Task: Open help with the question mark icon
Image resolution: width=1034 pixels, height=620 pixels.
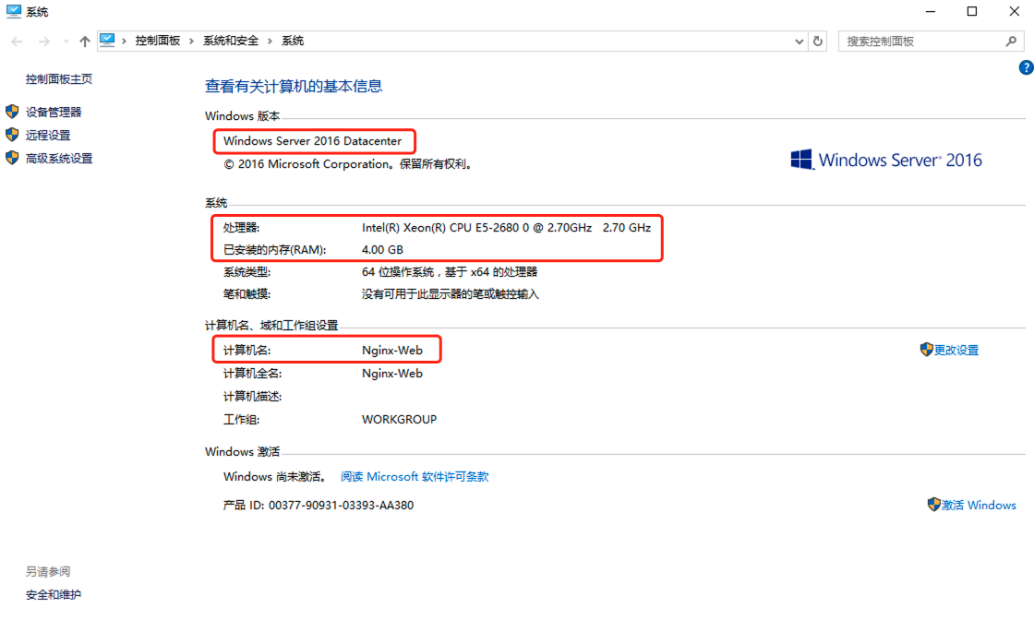Action: (1026, 67)
